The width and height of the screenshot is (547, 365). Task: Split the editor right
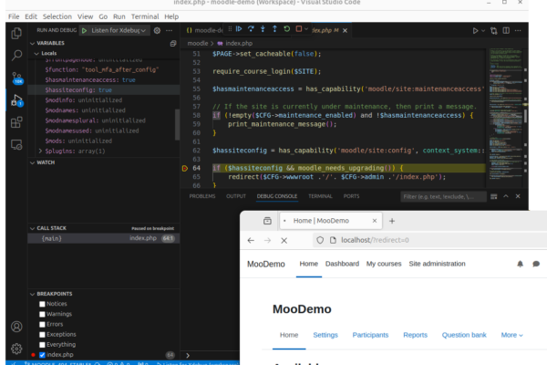point(506,31)
